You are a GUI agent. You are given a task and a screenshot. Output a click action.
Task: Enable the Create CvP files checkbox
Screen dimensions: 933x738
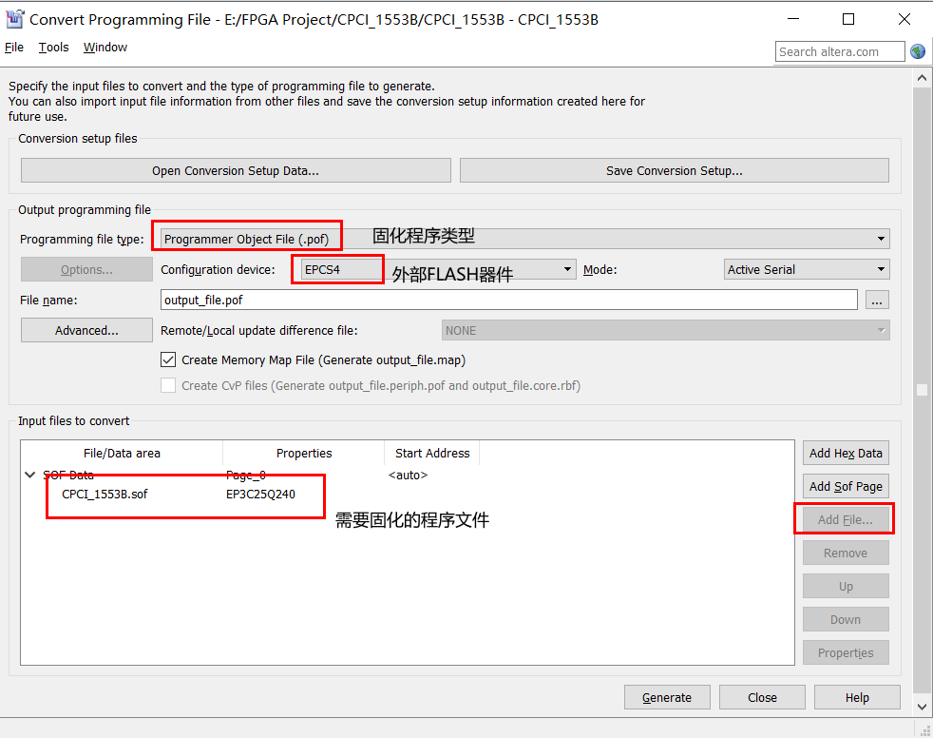(168, 384)
